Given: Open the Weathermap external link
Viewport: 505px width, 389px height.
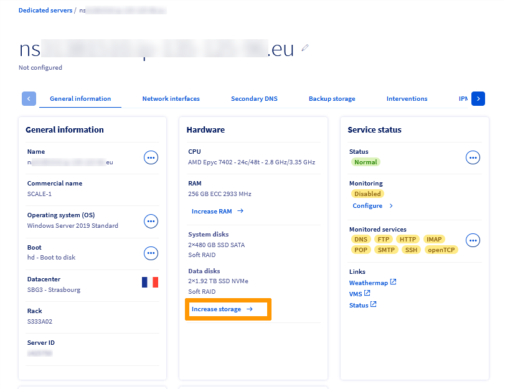Looking at the screenshot, I should (x=372, y=283).
